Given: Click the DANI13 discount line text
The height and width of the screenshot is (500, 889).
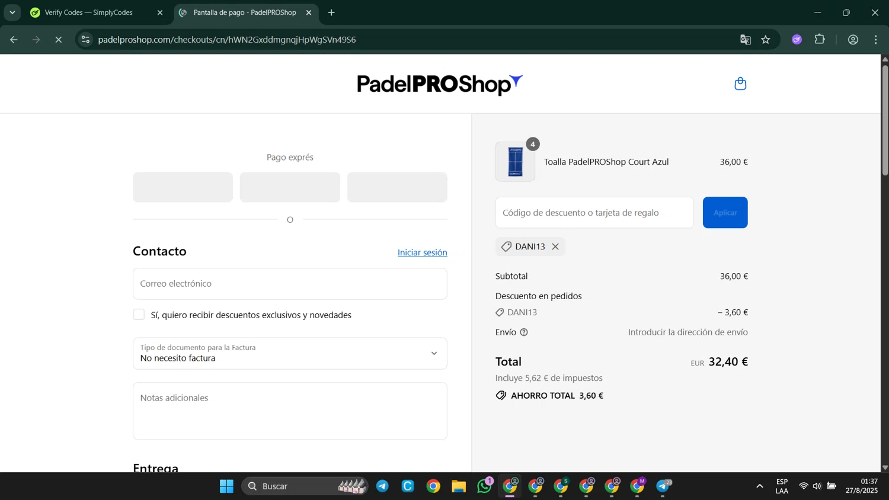Looking at the screenshot, I should (522, 312).
